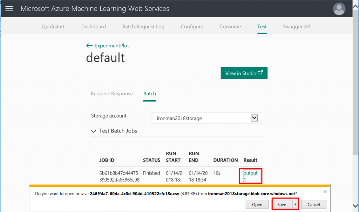359x212 pixels.
Task: Open the Storage account dropdown
Action: tap(207, 118)
